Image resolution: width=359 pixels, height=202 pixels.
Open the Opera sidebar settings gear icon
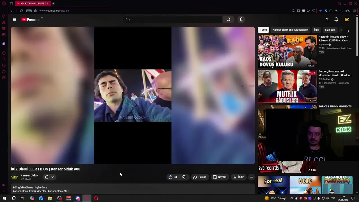(x=4, y=78)
